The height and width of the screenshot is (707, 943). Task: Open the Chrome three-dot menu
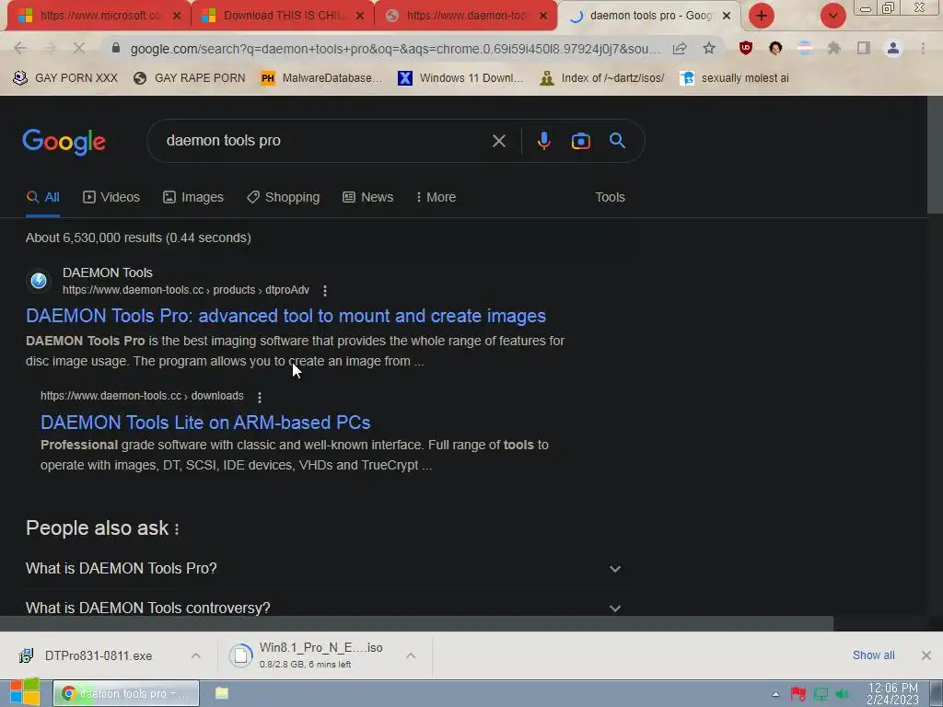click(x=923, y=48)
